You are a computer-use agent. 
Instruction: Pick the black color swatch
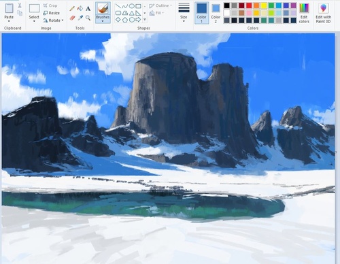(x=226, y=5)
